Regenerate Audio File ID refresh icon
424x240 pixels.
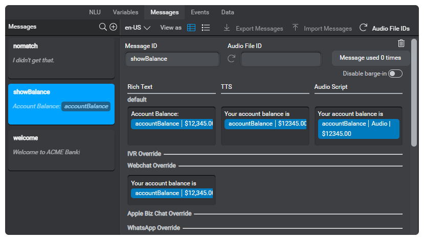tap(232, 59)
